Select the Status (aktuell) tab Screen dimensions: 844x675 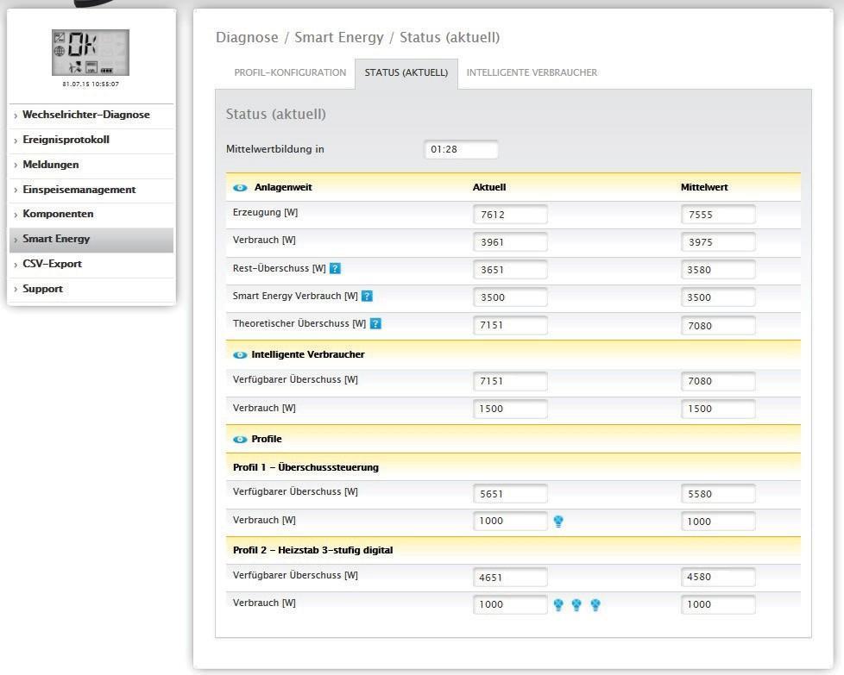406,73
